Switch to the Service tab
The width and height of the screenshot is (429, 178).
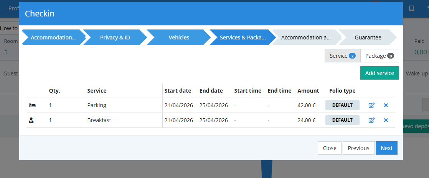coord(343,56)
